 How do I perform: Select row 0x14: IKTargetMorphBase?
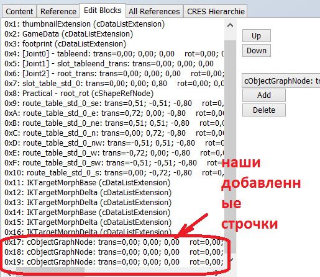pos(113,213)
